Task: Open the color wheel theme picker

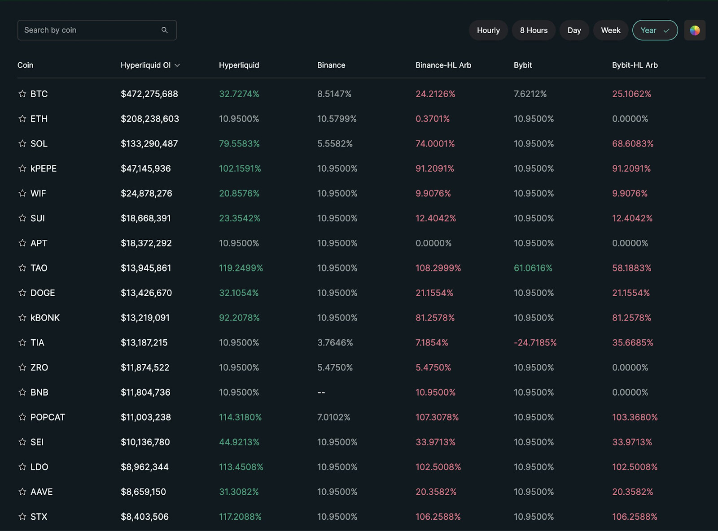Action: coord(695,30)
